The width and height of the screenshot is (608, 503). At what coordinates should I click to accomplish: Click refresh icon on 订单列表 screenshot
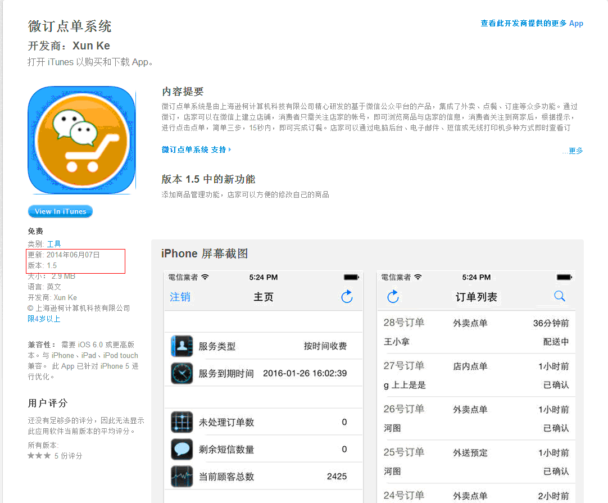pos(393,297)
